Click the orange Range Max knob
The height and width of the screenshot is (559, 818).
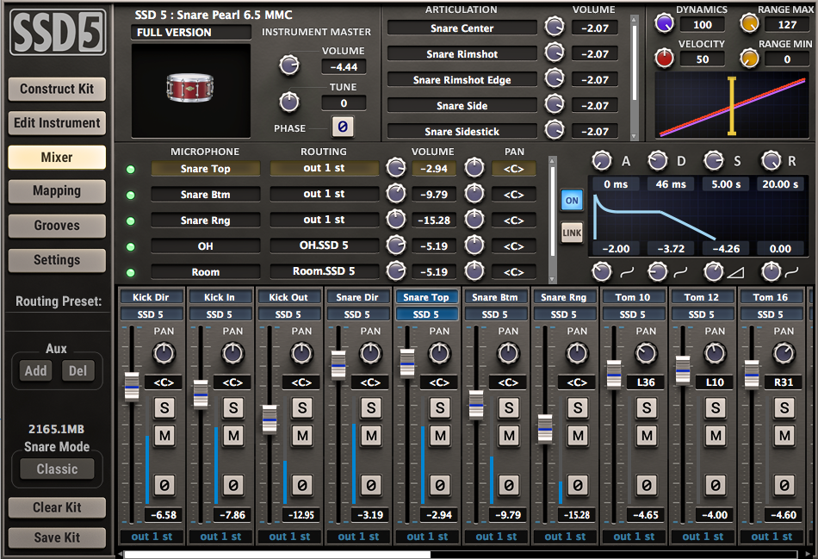[750, 23]
